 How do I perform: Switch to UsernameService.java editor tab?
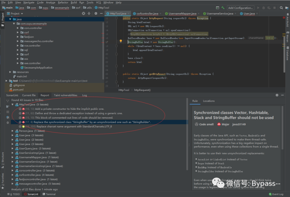tap(220, 13)
